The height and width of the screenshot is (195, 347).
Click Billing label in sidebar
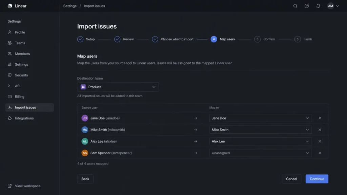[19, 96]
